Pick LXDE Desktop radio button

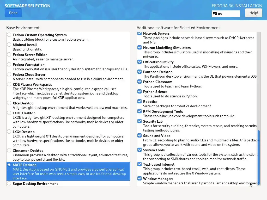(x=9, y=113)
